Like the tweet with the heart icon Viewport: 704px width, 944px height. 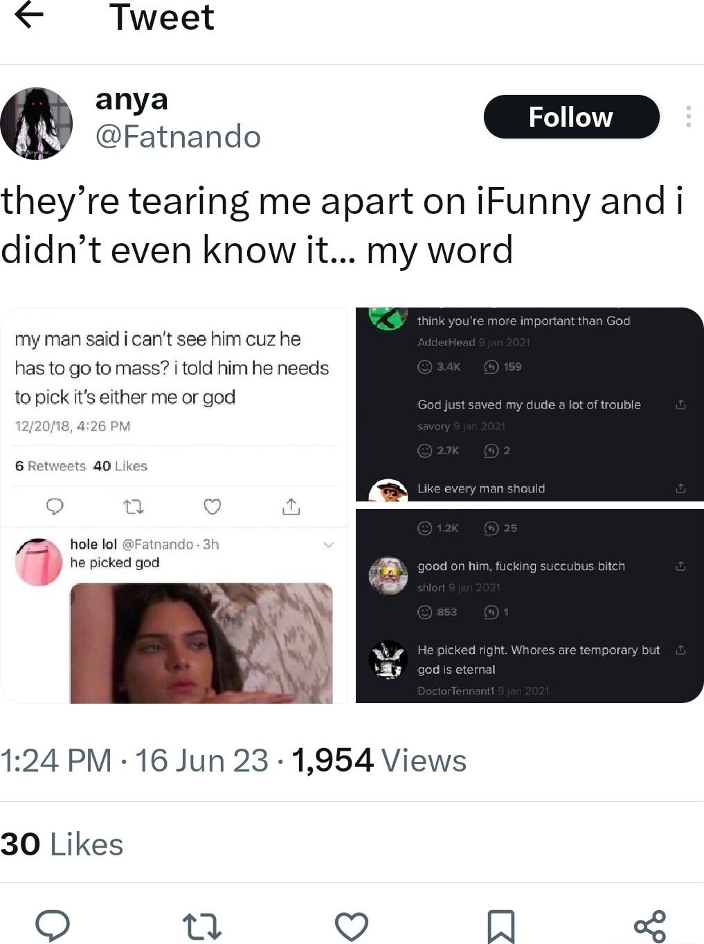coord(352,925)
